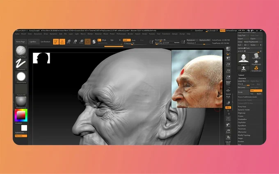The height and width of the screenshot is (174, 279).
Task: Click the Zoom canvas icon
Action: [x=228, y=64]
